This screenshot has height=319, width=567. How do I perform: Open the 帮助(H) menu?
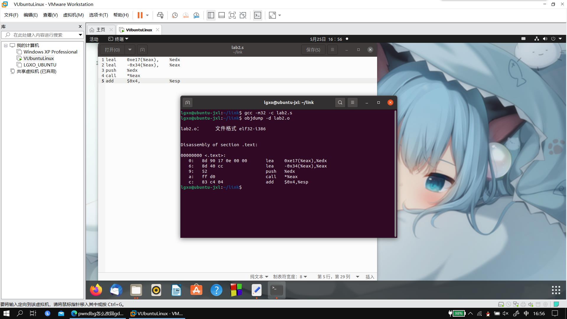click(121, 15)
